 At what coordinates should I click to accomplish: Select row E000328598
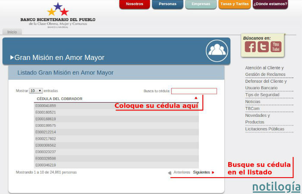116,158
